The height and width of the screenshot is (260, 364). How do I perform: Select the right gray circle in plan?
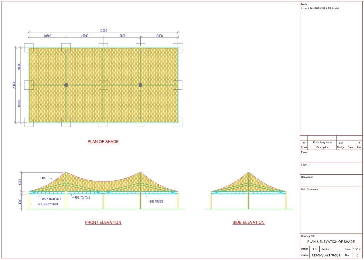click(x=140, y=85)
